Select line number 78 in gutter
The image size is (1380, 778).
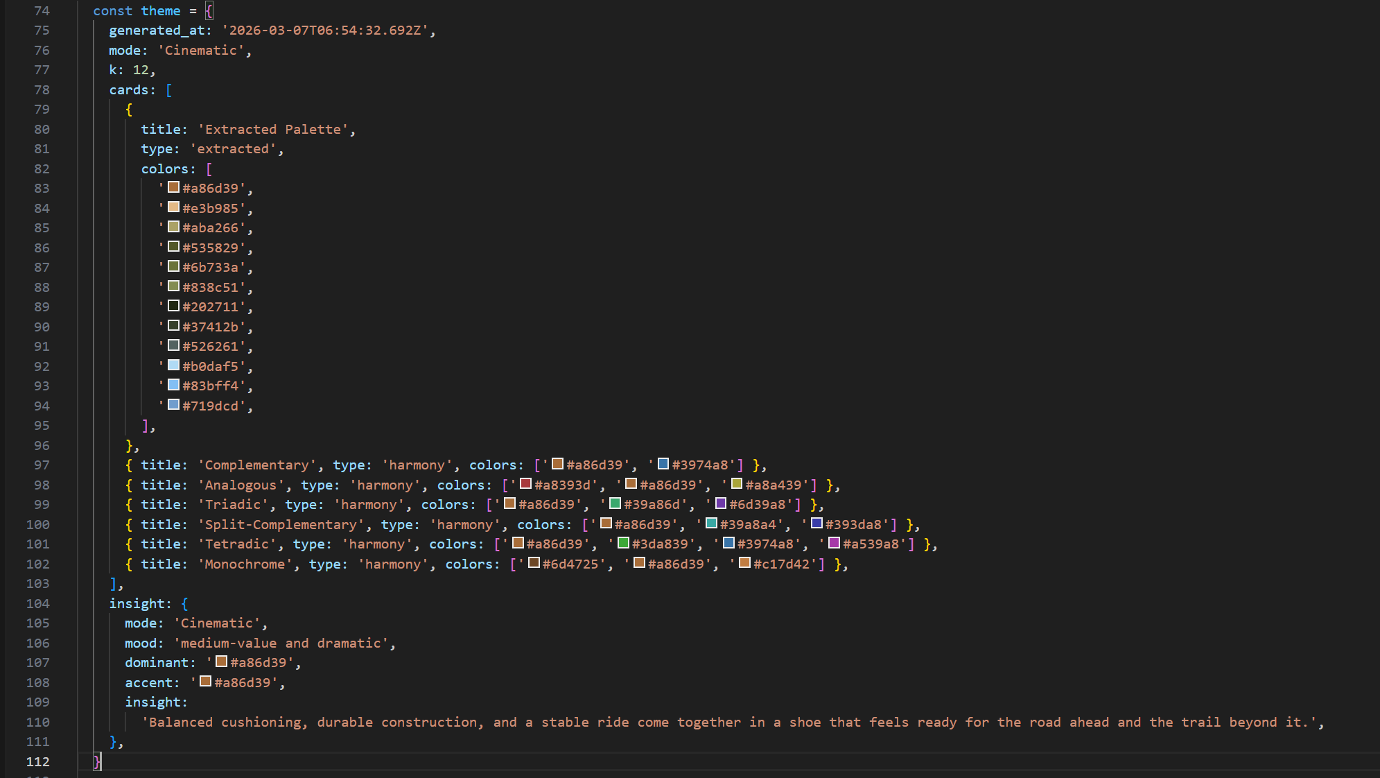pos(42,89)
